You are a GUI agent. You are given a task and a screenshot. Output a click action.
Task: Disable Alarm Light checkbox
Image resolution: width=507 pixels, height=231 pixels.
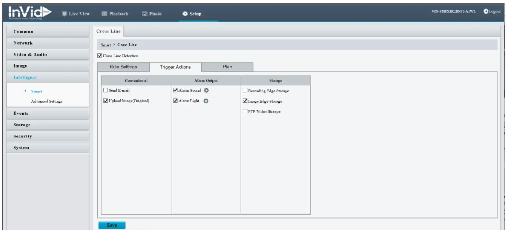(x=175, y=101)
